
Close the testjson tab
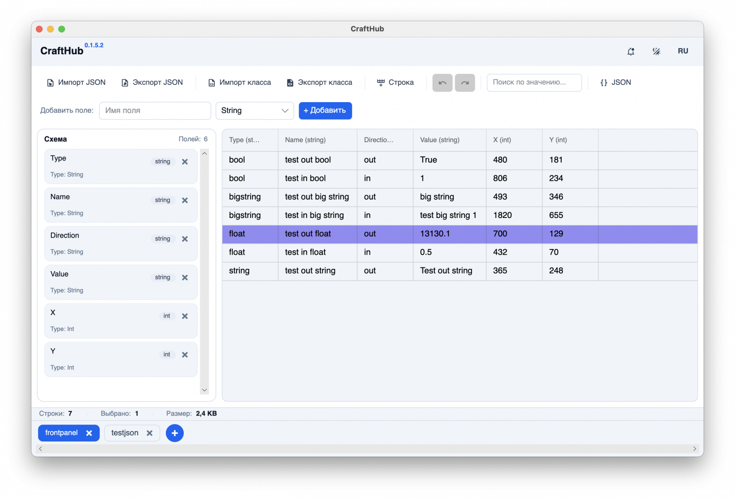(x=149, y=433)
